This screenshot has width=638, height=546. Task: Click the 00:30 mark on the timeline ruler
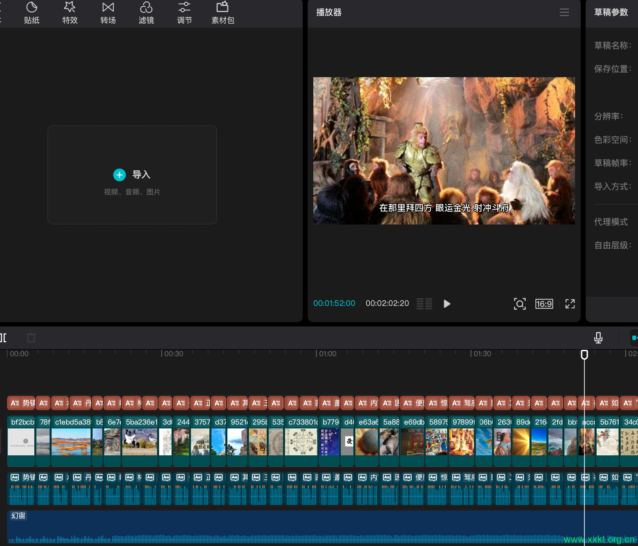pyautogui.click(x=174, y=354)
